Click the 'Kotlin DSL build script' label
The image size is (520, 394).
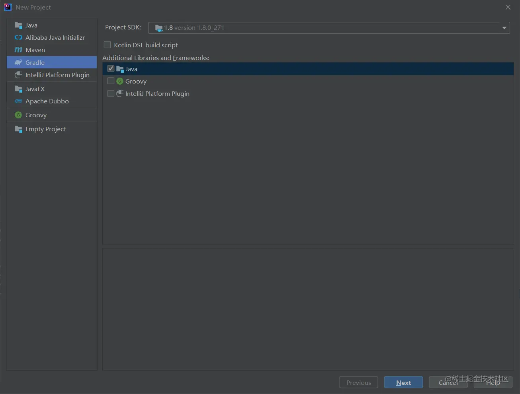pos(146,45)
